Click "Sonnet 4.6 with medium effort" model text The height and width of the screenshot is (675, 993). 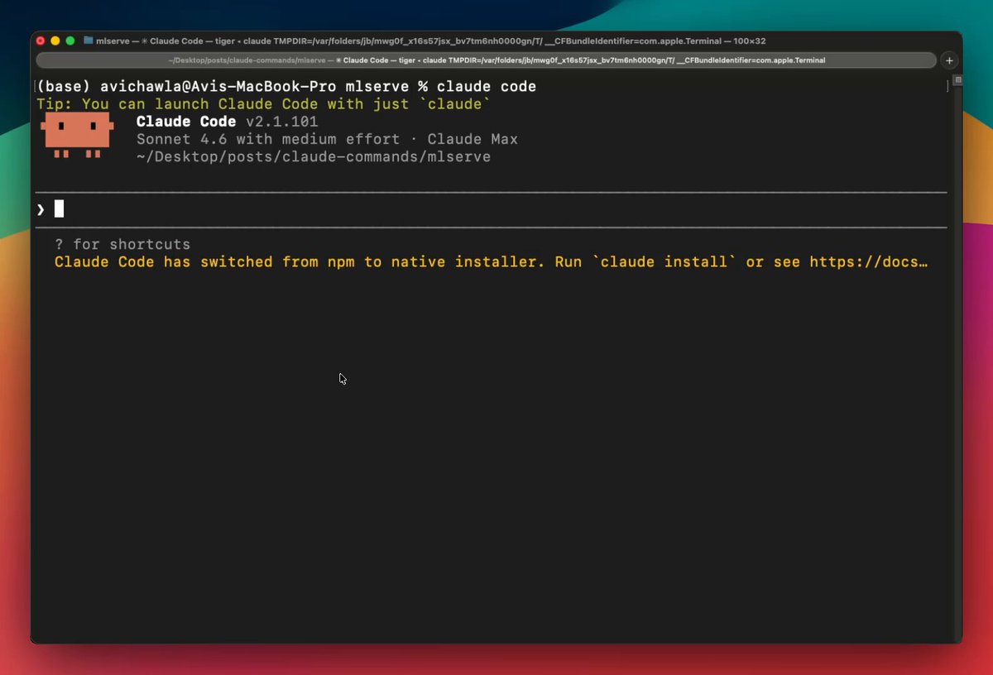pyautogui.click(x=268, y=139)
